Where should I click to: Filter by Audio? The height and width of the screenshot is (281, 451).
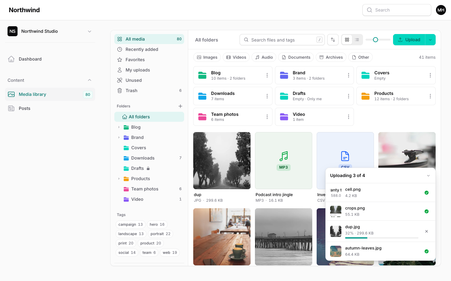click(264, 57)
